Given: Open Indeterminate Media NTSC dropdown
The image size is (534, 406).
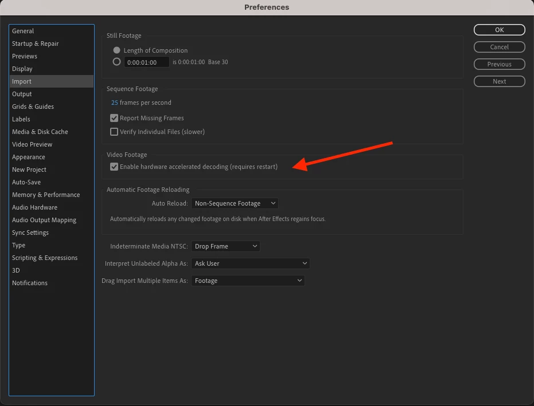Looking at the screenshot, I should (x=225, y=246).
